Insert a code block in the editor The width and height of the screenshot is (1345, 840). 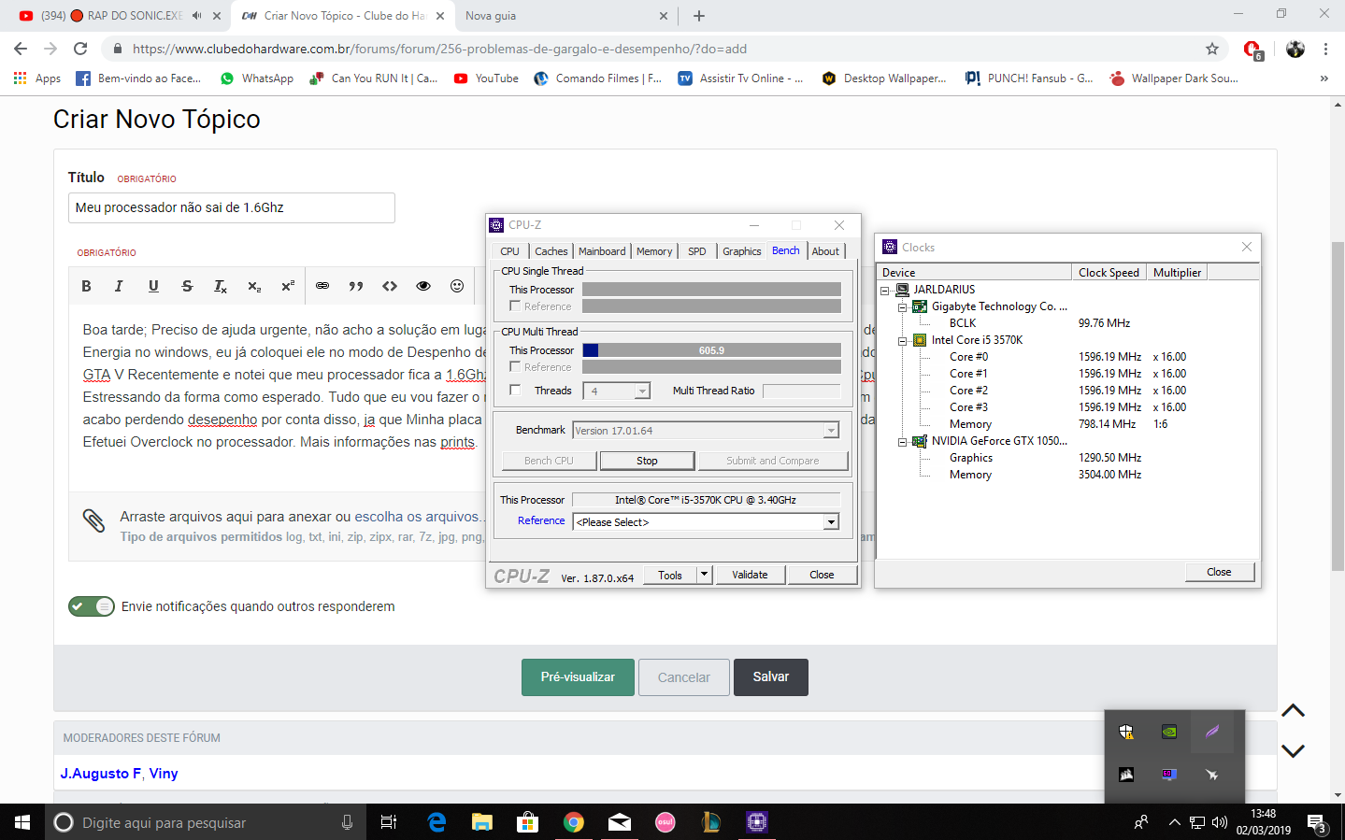pyautogui.click(x=390, y=286)
